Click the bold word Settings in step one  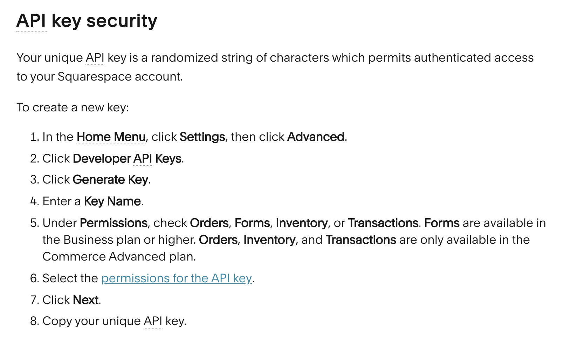(202, 137)
